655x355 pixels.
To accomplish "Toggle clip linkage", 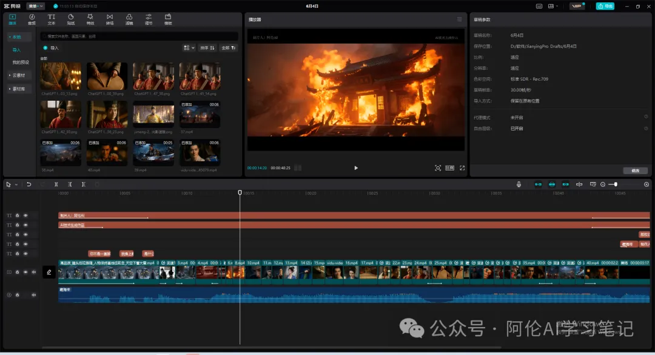I will (x=566, y=184).
